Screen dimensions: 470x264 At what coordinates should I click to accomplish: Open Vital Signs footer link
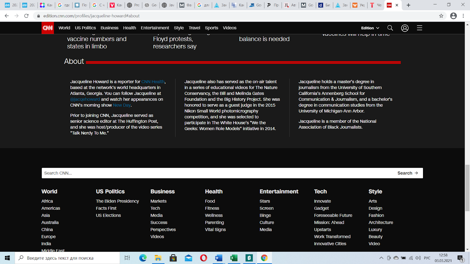coord(215,229)
